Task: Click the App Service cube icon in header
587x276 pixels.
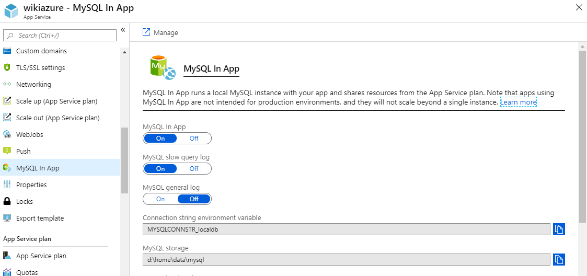Action: coord(11,11)
